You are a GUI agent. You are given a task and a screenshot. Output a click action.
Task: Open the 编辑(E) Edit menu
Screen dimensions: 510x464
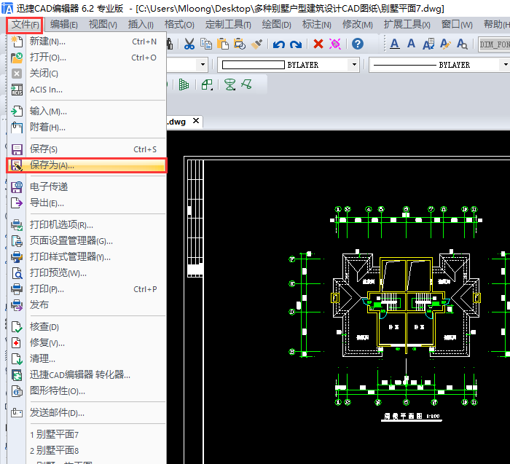point(64,24)
